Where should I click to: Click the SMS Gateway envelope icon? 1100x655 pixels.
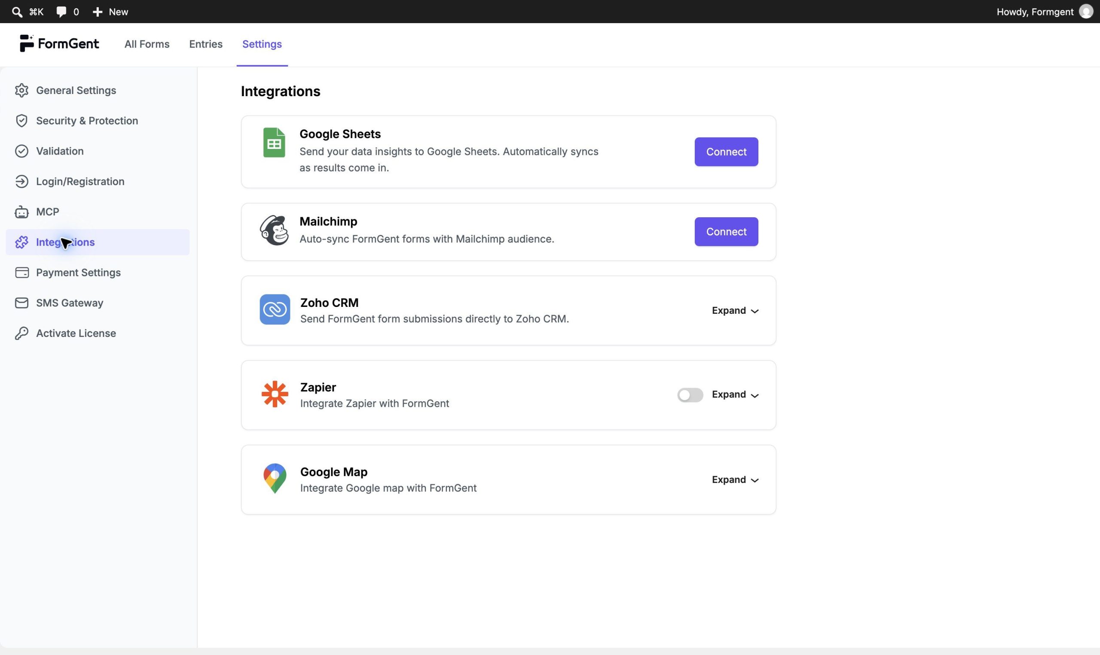(x=21, y=303)
